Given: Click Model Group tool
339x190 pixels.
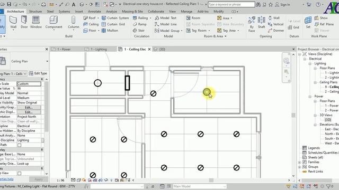Looking at the screenshot, I should (x=167, y=31).
